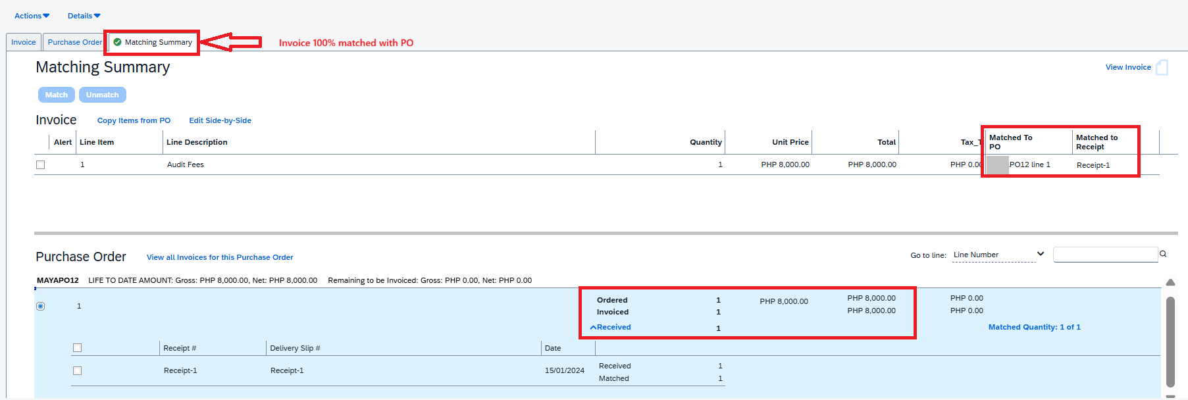Click the View Invoice link

pyautogui.click(x=1128, y=67)
